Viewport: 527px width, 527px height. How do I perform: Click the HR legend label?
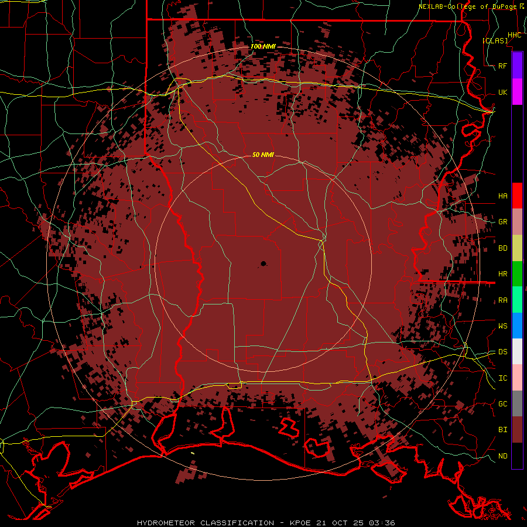503,274
